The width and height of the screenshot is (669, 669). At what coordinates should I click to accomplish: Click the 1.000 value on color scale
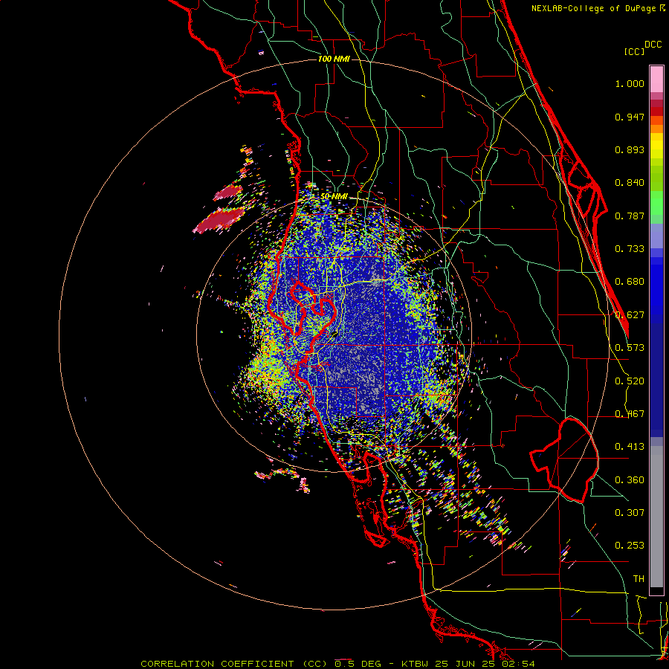tap(630, 83)
